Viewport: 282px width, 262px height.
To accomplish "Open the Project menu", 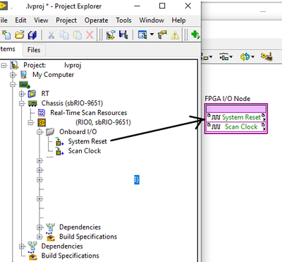I will (66, 20).
